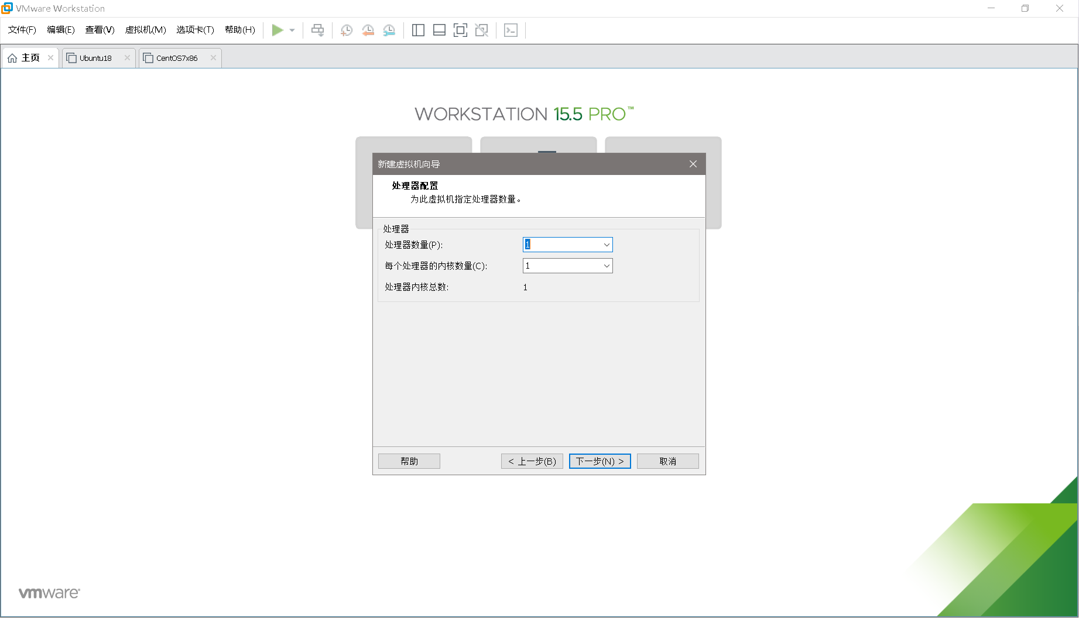The image size is (1079, 618).
Task: Open the 选项卡(T) menu
Action: [195, 30]
